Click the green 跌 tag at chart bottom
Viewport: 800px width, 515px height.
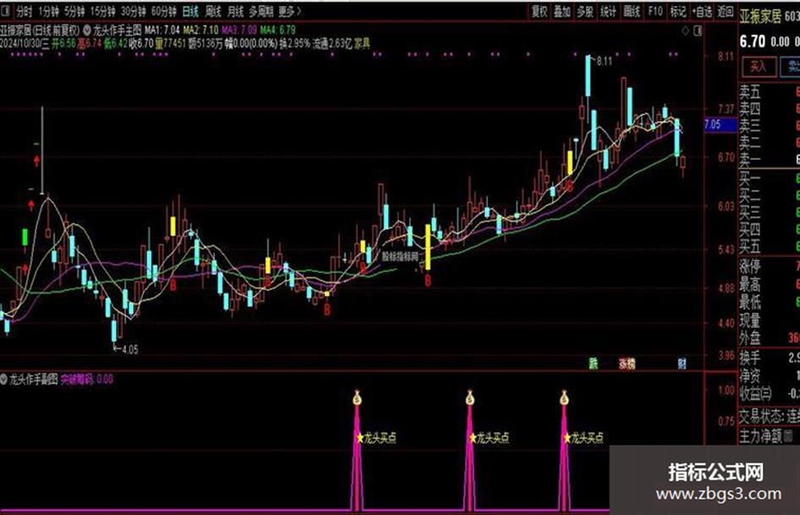point(593,364)
